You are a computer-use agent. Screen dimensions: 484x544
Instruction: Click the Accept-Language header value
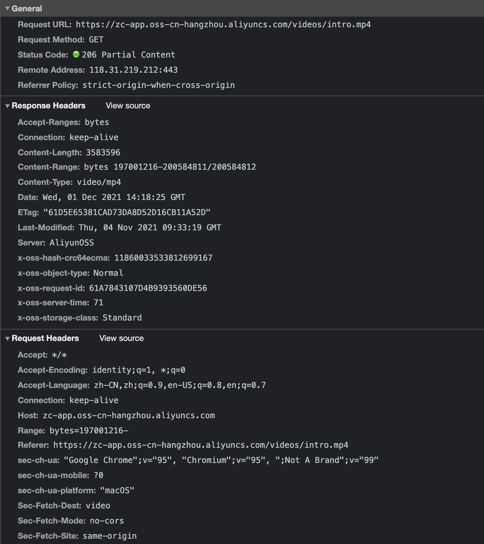coord(180,385)
